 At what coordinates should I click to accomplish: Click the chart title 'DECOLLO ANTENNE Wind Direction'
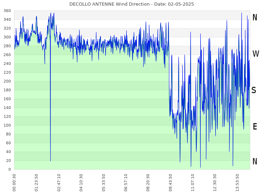109,4
